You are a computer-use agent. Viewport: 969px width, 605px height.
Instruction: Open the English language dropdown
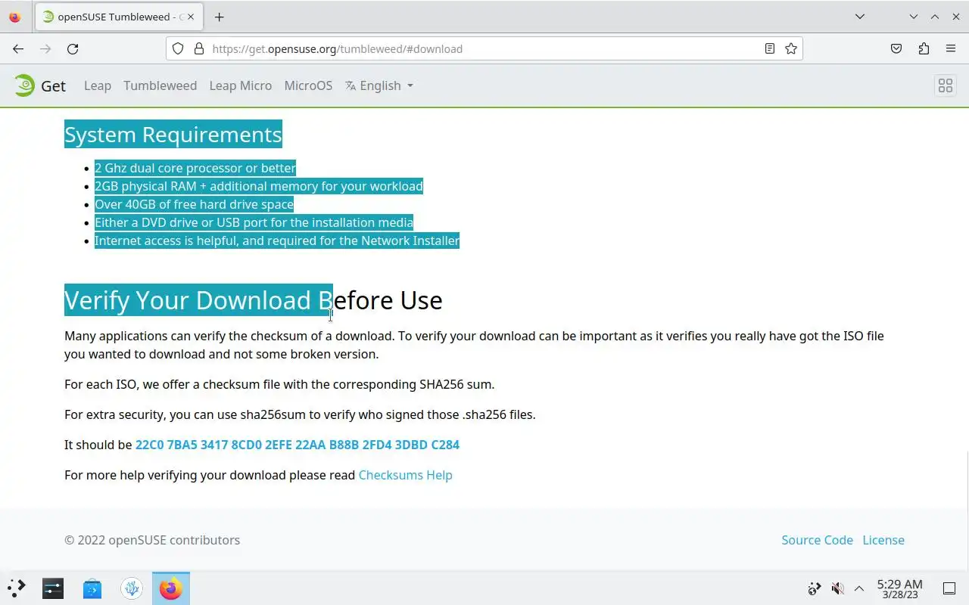click(379, 85)
